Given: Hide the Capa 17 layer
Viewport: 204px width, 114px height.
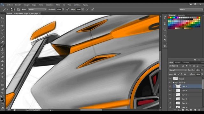Looking at the screenshot, I should (x=170, y=95).
